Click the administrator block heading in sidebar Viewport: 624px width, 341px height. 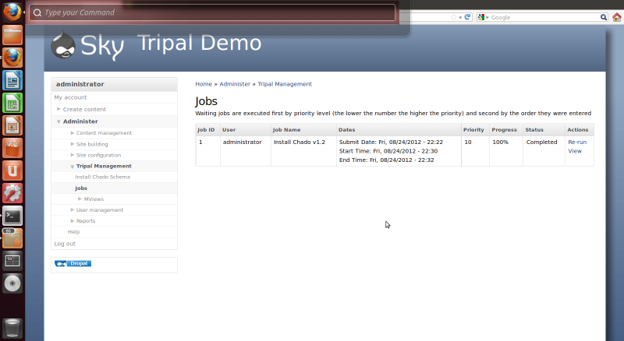click(x=80, y=84)
